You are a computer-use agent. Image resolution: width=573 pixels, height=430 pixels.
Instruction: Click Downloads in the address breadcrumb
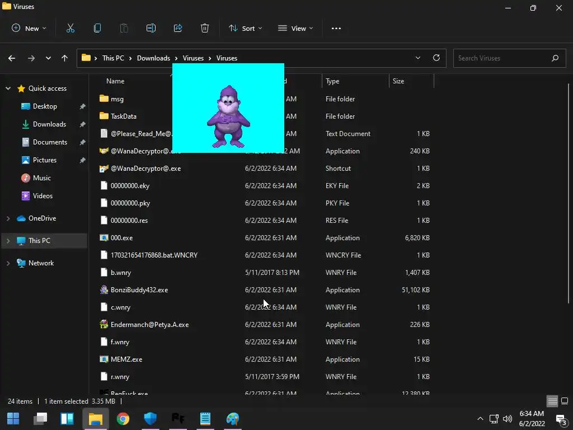[x=153, y=58]
